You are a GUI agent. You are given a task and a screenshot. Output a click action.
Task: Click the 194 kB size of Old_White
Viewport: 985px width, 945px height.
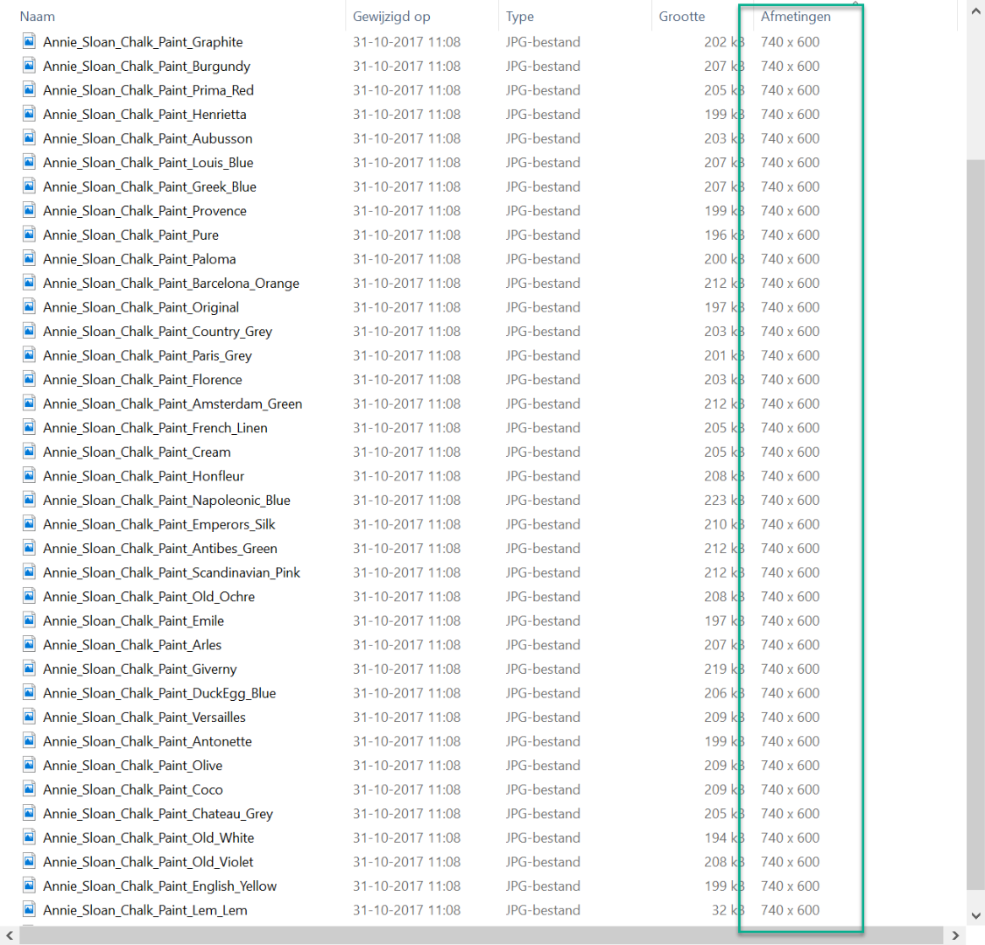[724, 837]
